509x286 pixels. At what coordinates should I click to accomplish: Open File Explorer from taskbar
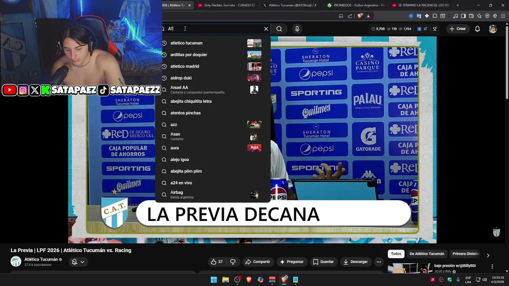click(225, 280)
